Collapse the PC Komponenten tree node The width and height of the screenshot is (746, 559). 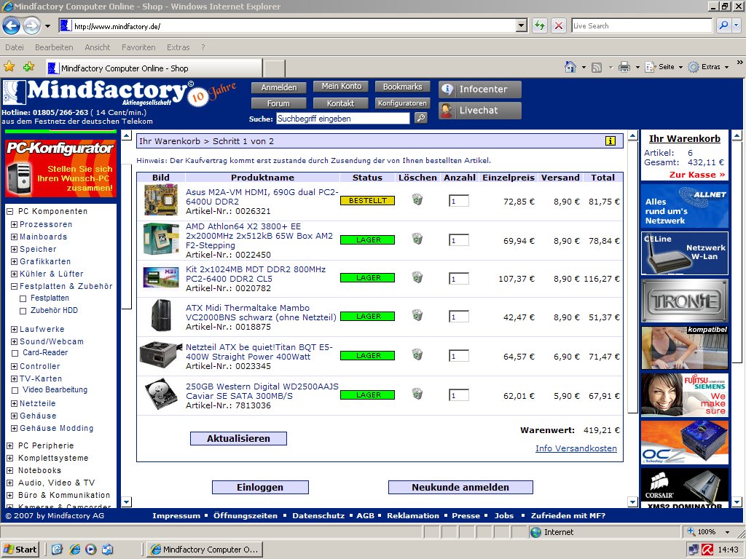pos(9,212)
